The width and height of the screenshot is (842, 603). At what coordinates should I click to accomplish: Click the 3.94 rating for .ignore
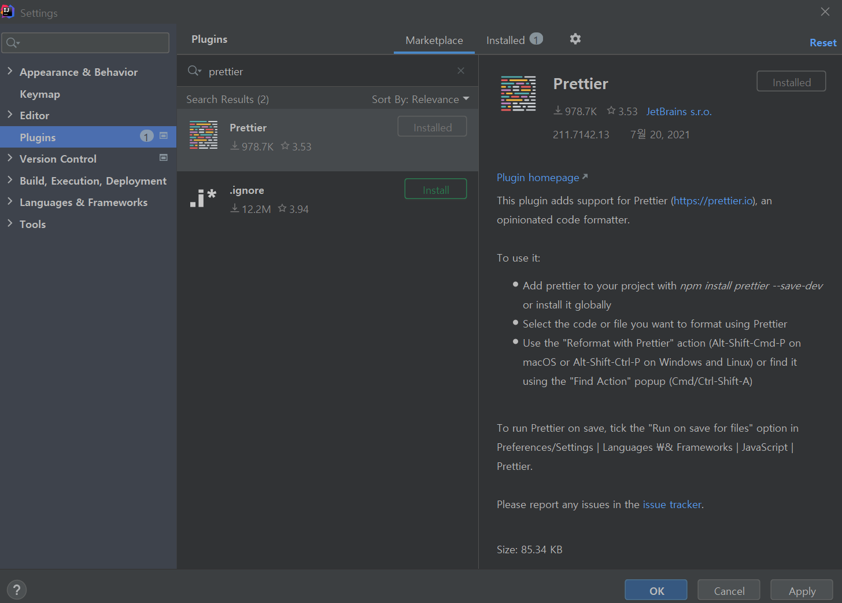[293, 208]
